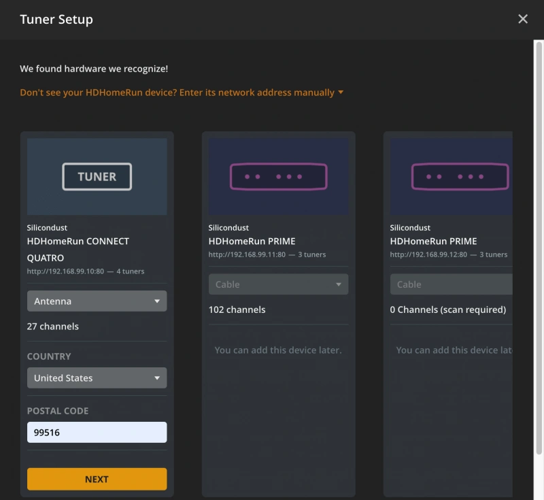Open the United States country dropdown
Screen dimensions: 544x500
point(97,378)
